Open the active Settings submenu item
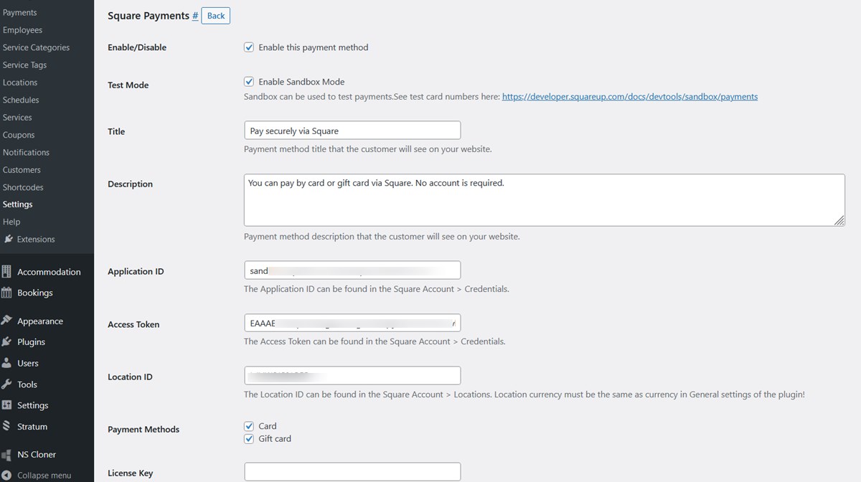This screenshot has height=482, width=861. [x=17, y=204]
